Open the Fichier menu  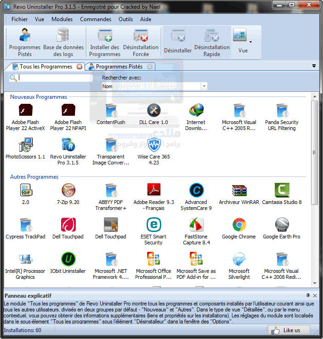[x=19, y=19]
